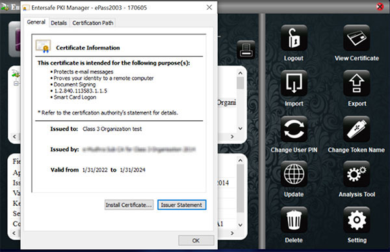Select the Import icon
The width and height of the screenshot is (390, 252).
(294, 83)
